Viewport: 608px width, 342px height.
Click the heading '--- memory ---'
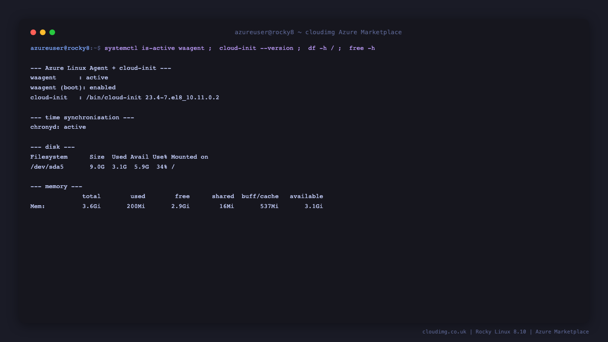pyautogui.click(x=56, y=186)
